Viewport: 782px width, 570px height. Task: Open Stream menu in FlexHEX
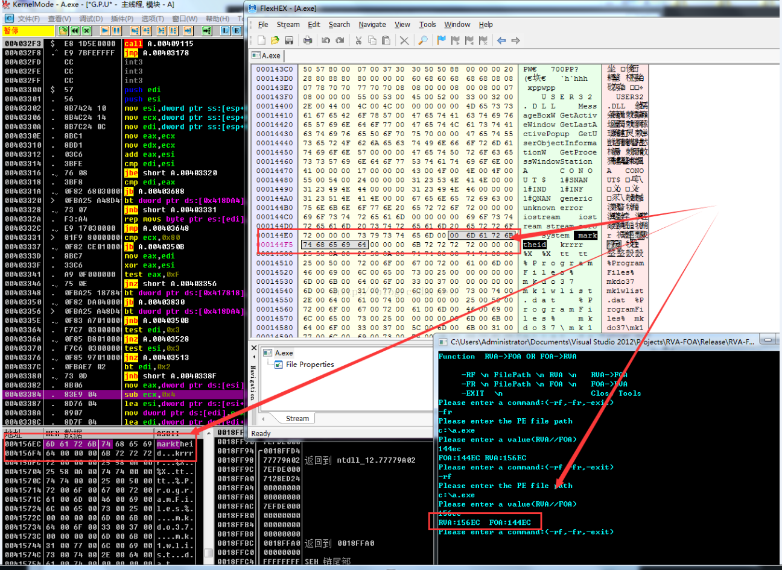tap(288, 25)
